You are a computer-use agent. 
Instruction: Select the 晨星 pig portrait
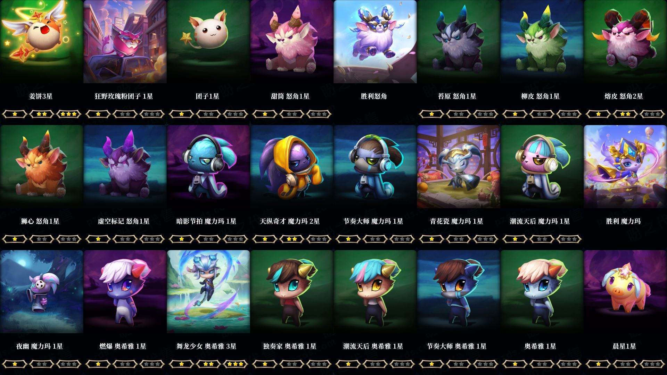(625, 292)
